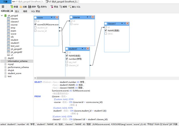179x126 pixels.
Task: Switch to the 高级 tab
Action: [x=25, y=11]
